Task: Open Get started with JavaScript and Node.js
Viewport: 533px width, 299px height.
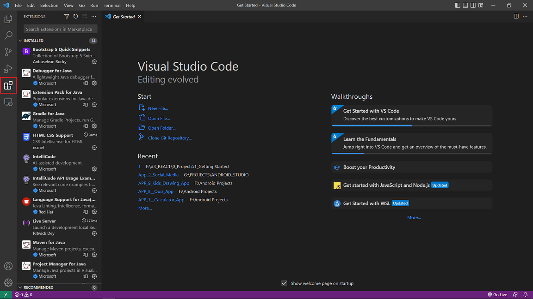Action: click(412, 185)
